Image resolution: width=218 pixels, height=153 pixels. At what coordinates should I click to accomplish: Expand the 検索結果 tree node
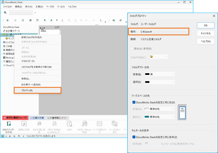(2, 54)
